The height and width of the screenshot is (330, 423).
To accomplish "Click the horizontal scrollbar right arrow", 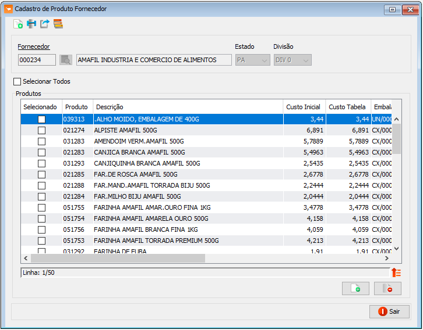I will [387, 259].
